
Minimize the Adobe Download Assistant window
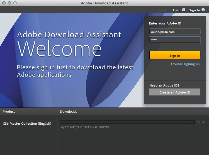point(9,3)
